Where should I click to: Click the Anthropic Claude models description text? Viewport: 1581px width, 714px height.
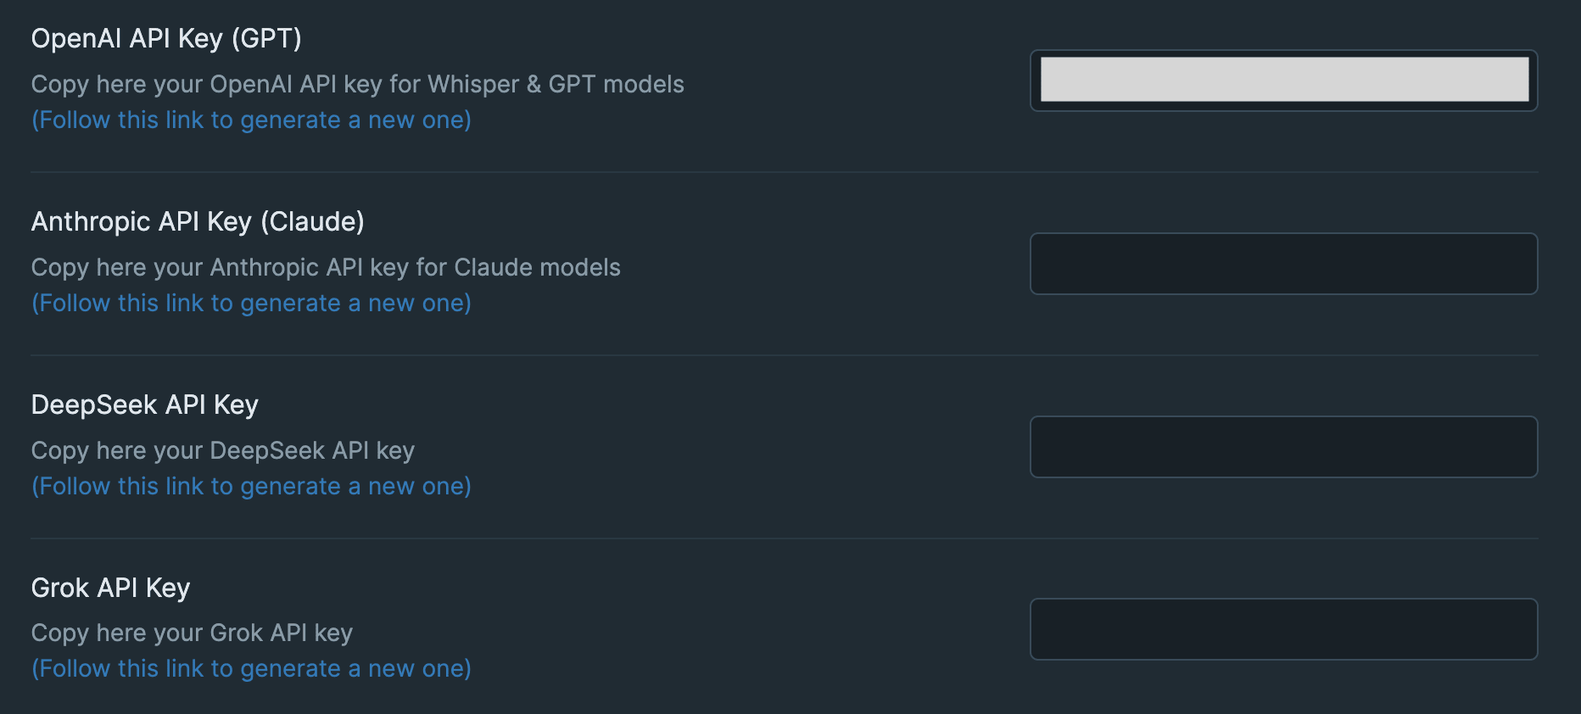tap(326, 268)
